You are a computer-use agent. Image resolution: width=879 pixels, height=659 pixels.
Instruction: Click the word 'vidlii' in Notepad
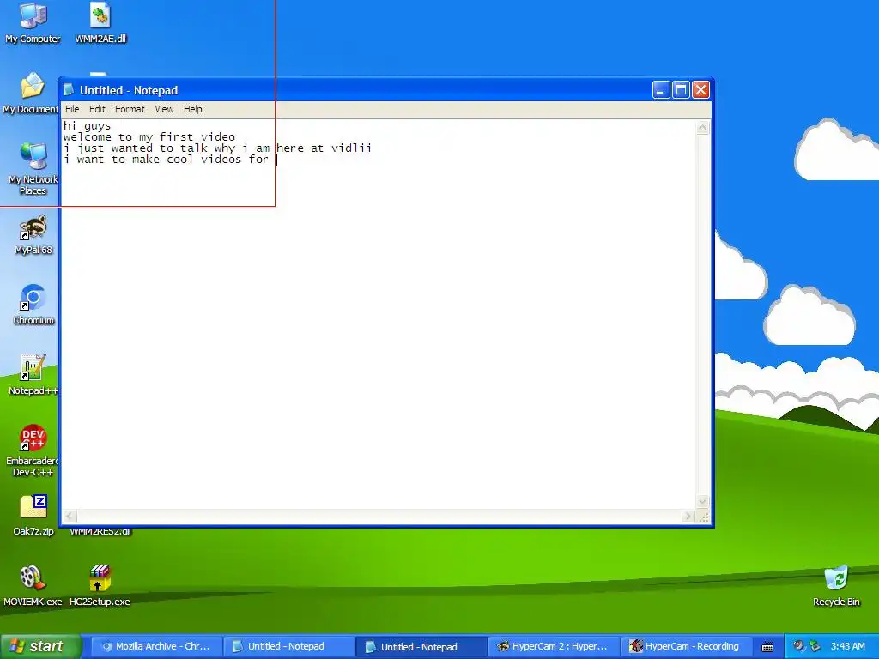(x=351, y=148)
